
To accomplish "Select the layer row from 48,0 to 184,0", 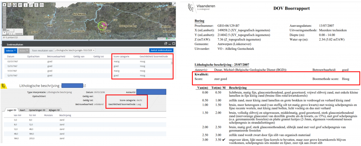I will click(x=84, y=134).
